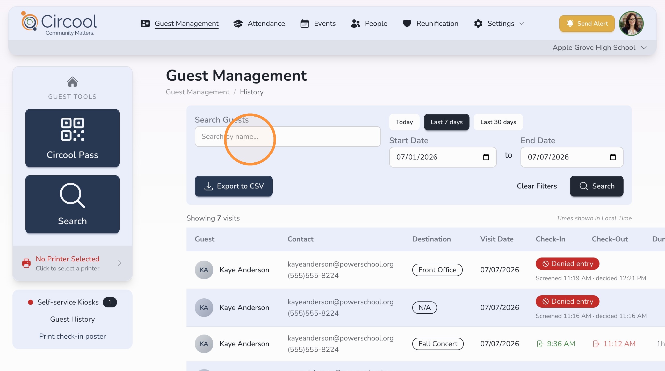The width and height of the screenshot is (665, 371).
Task: Click the sidebar Search tile
Action: point(73,204)
